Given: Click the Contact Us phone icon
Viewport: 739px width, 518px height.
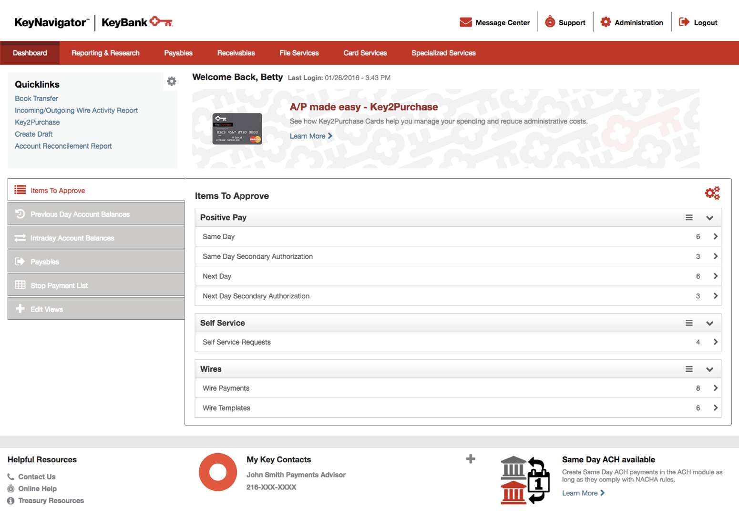Looking at the screenshot, I should 10,477.
